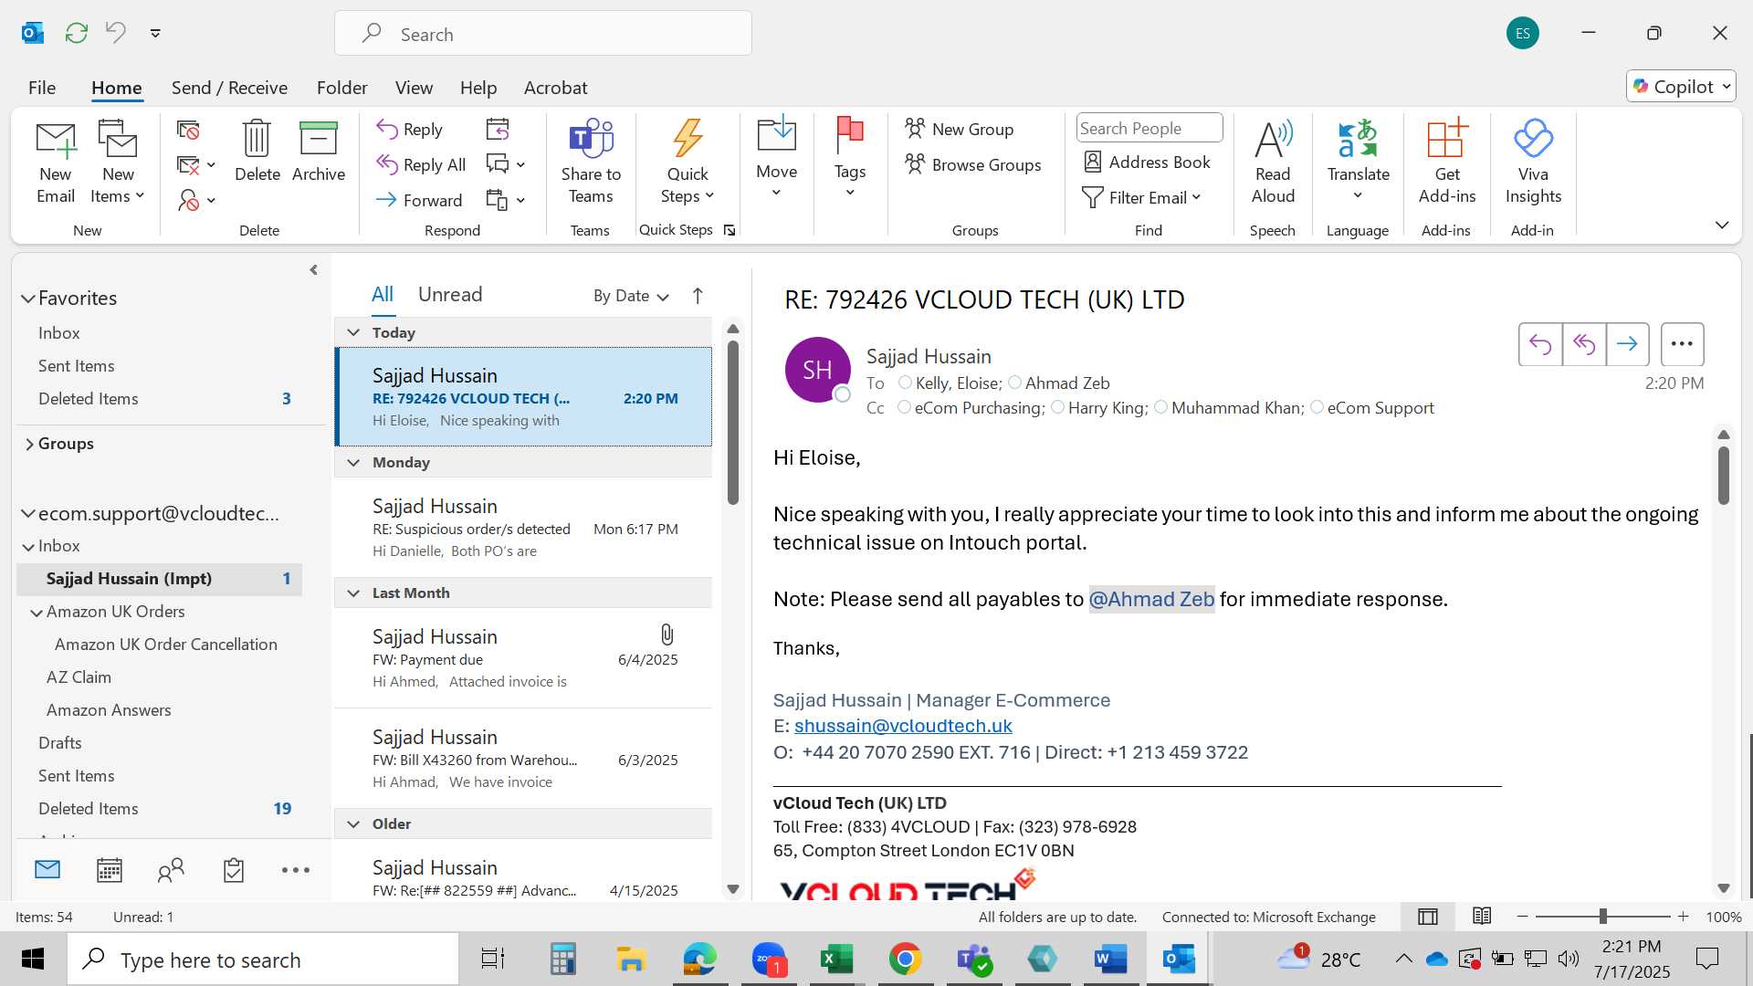The height and width of the screenshot is (986, 1753).
Task: Click Reply in the Respond group
Action: [410, 129]
